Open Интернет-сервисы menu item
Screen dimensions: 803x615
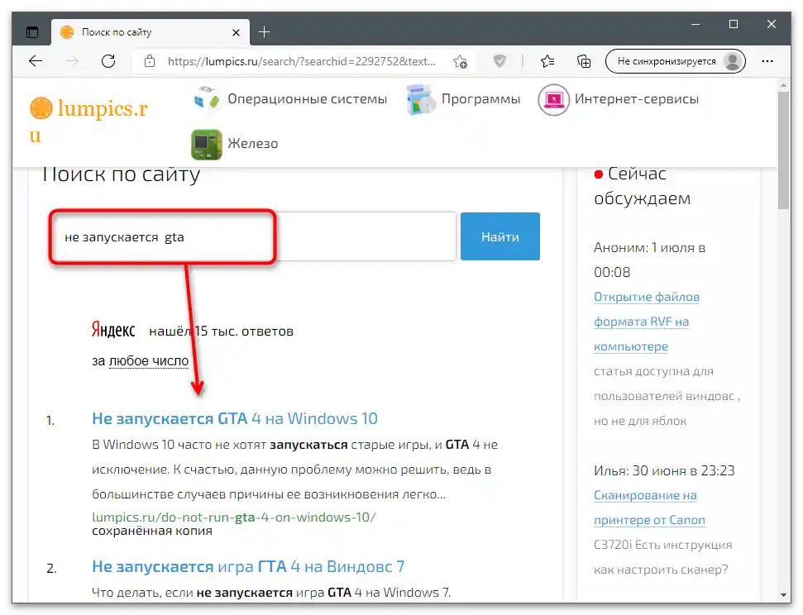(x=637, y=99)
